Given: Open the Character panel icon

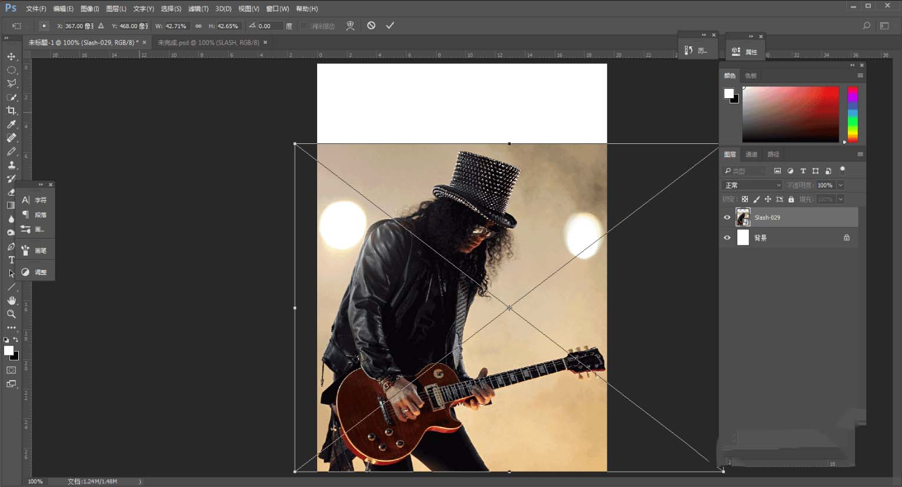Looking at the screenshot, I should 25,200.
